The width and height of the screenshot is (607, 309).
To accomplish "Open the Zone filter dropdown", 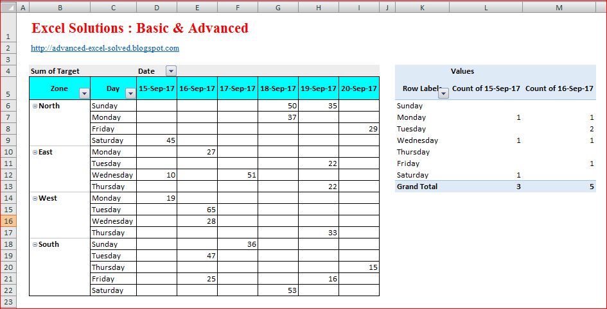I will coord(84,93).
